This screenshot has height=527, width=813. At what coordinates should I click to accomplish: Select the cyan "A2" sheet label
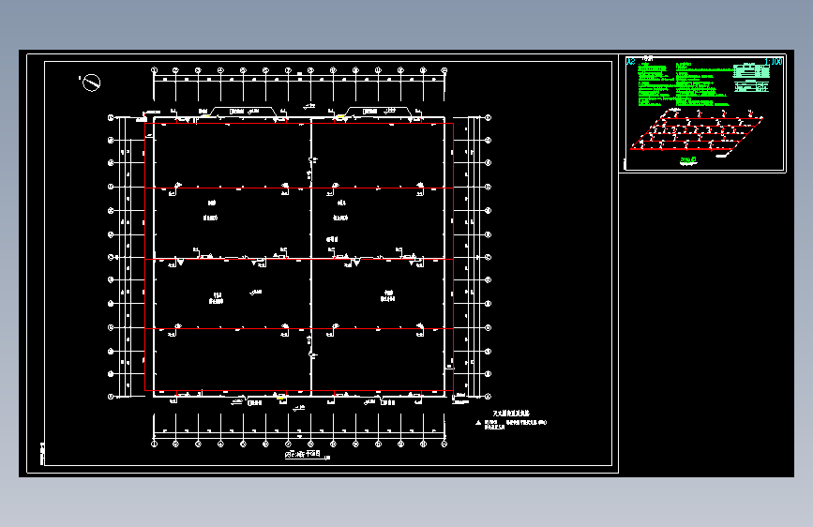pyautogui.click(x=630, y=61)
